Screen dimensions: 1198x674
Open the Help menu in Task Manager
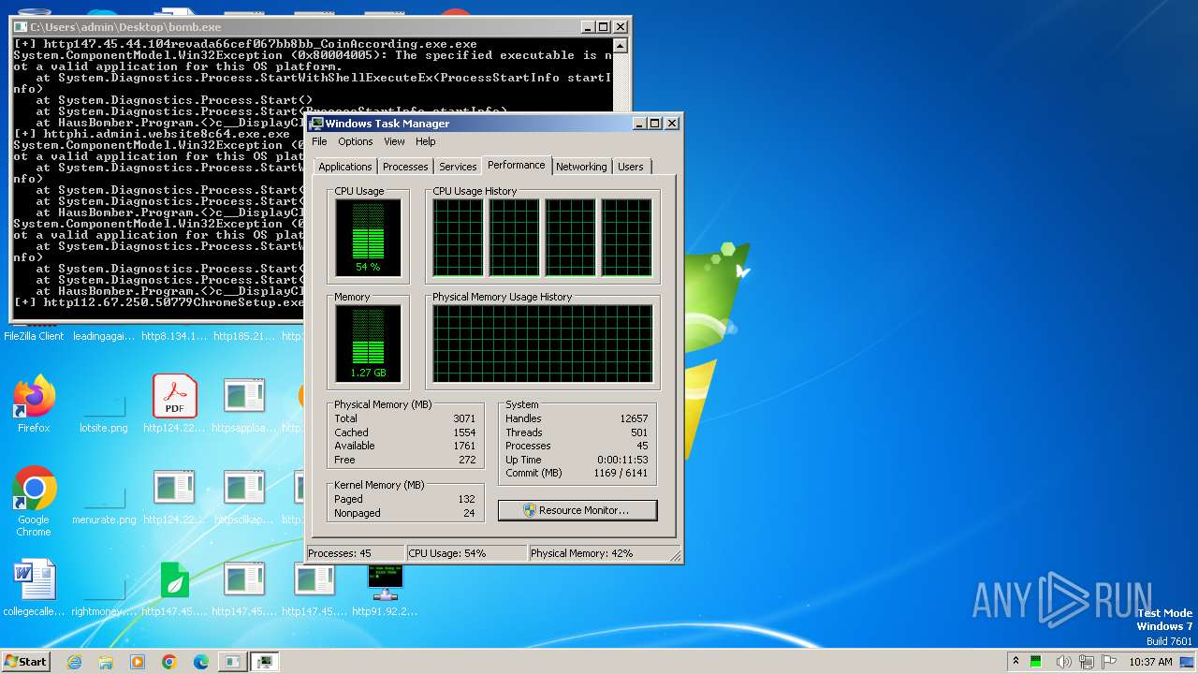point(426,141)
